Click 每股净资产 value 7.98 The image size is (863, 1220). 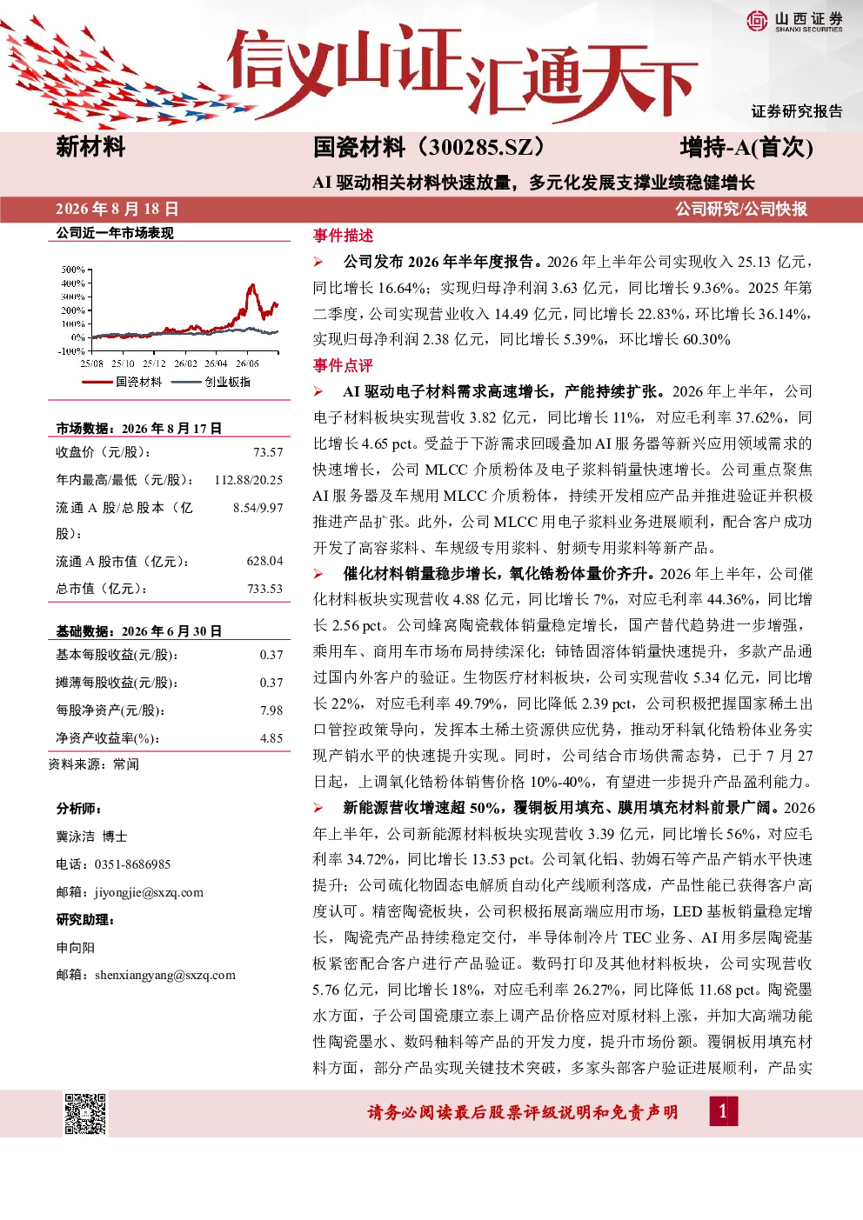[271, 710]
